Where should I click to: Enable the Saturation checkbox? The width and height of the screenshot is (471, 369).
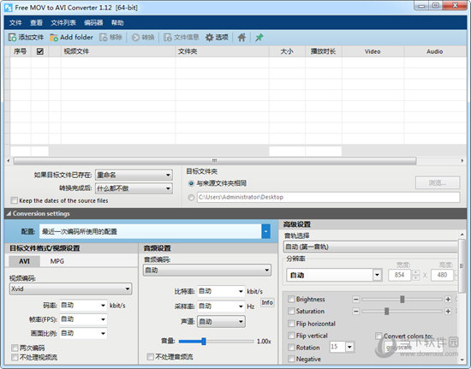pyautogui.click(x=291, y=311)
